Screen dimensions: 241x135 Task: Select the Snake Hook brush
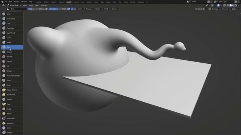12,94
